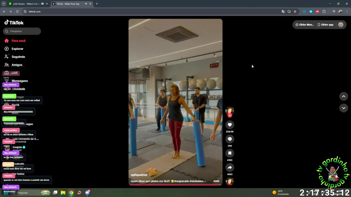Screen dimensions: 351x197
Task: Open Chrome profile avatar
Action: 340,11
